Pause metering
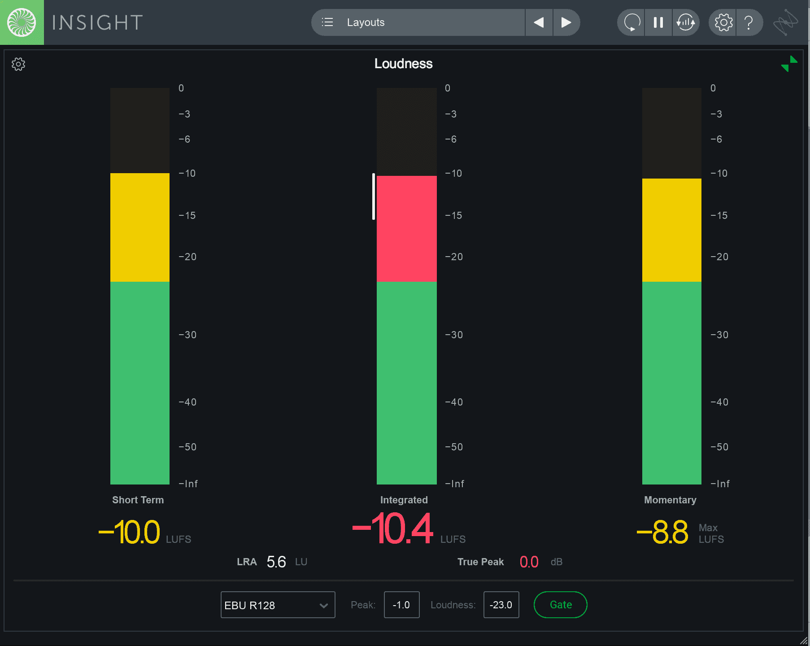The width and height of the screenshot is (810, 646). point(658,22)
